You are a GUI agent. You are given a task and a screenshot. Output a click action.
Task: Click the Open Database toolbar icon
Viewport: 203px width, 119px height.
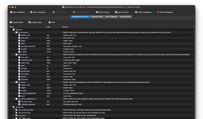click(x=31, y=12)
